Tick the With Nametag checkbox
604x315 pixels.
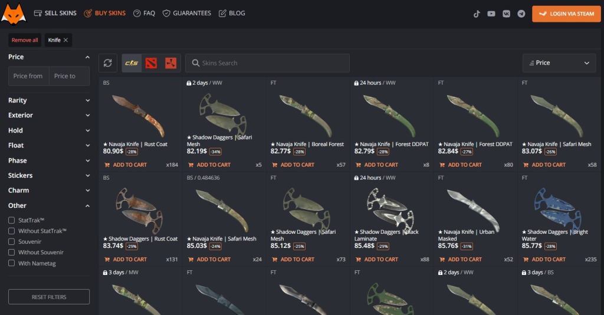(12, 263)
